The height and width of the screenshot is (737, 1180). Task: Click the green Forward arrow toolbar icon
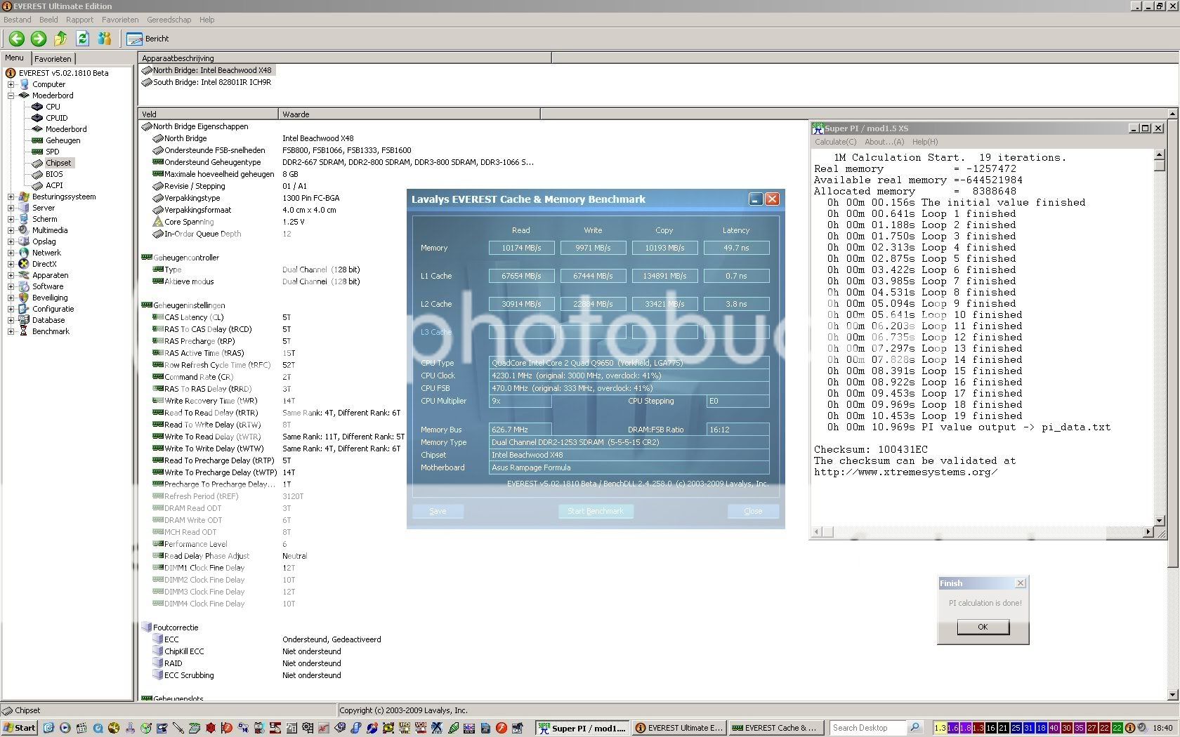[39, 39]
